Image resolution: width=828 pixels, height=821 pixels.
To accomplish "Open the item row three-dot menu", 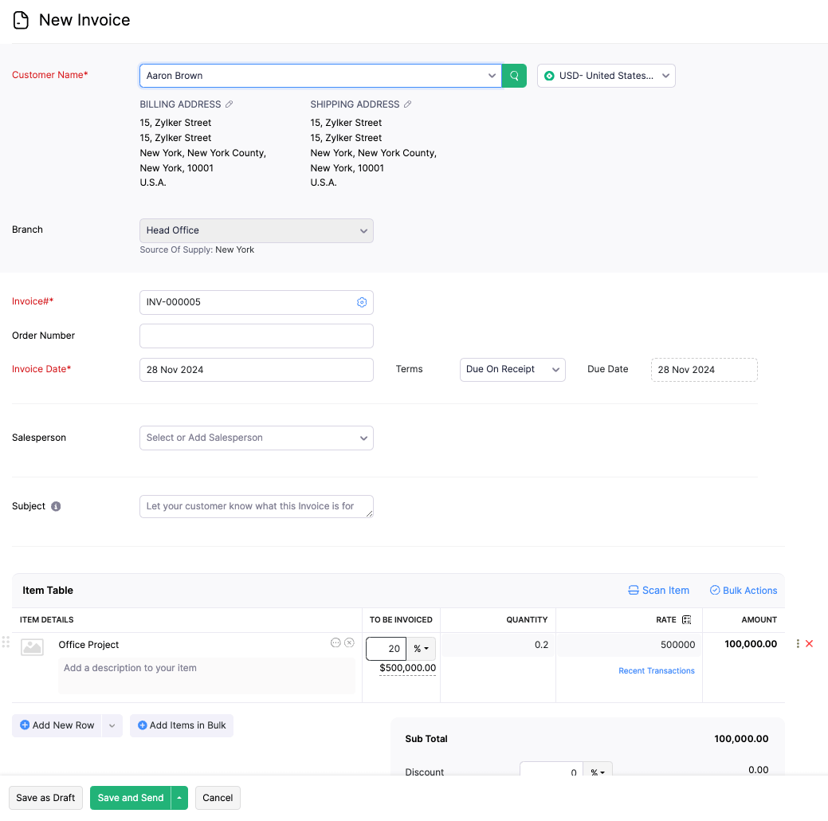I will (797, 643).
